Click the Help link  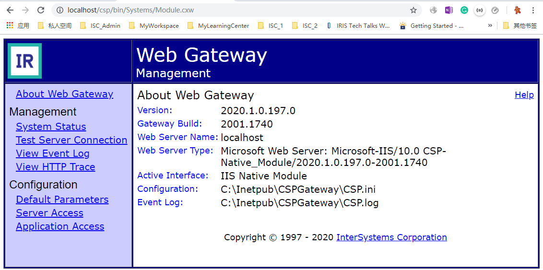524,95
